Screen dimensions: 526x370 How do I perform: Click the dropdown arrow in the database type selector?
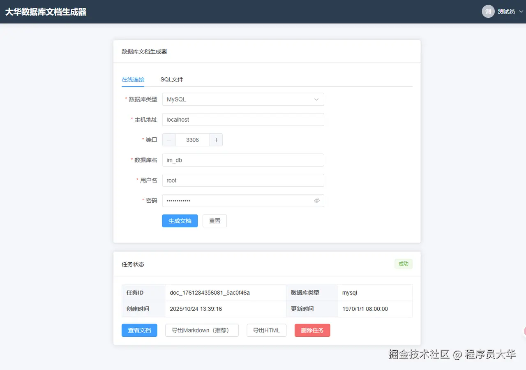316,99
